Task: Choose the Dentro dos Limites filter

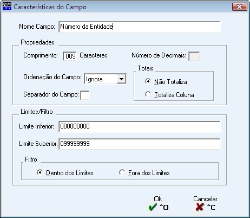Action: 40,172
